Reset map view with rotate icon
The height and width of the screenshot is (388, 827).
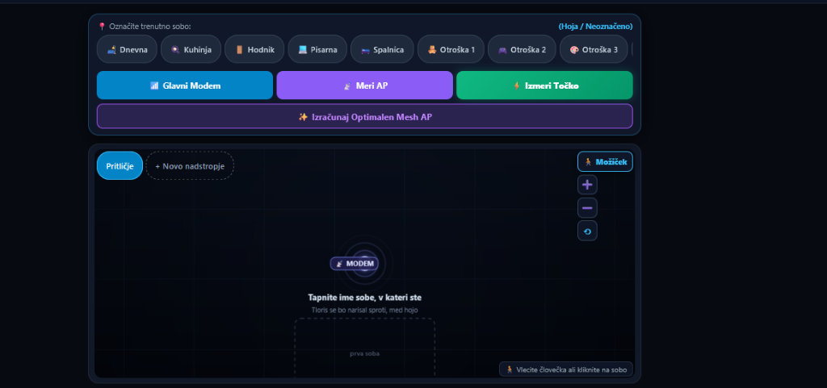coord(587,232)
